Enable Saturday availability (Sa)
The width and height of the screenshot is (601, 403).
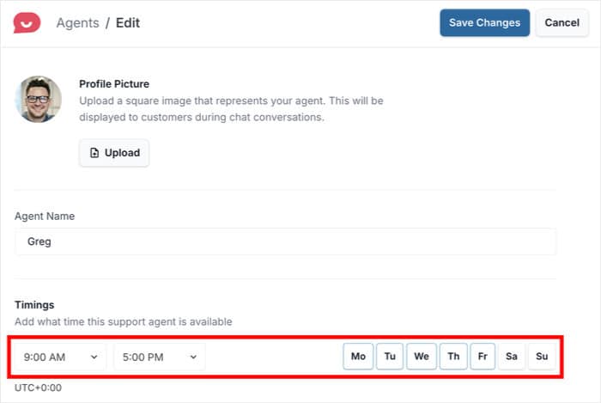[x=511, y=356]
